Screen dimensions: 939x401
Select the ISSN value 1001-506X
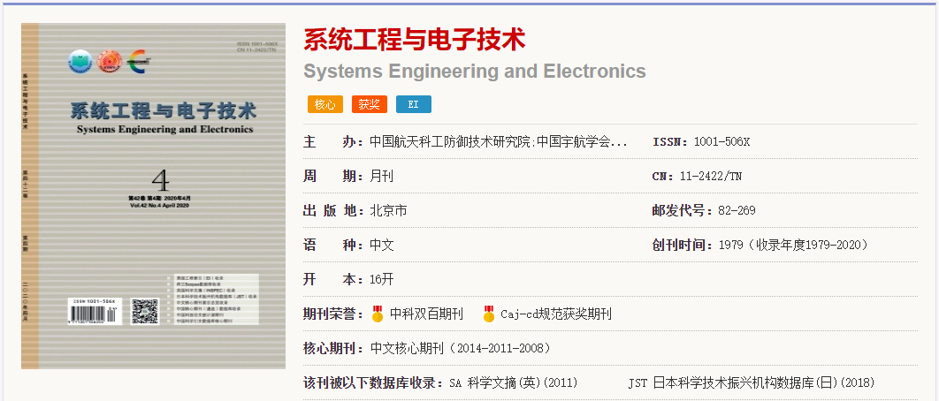point(721,142)
